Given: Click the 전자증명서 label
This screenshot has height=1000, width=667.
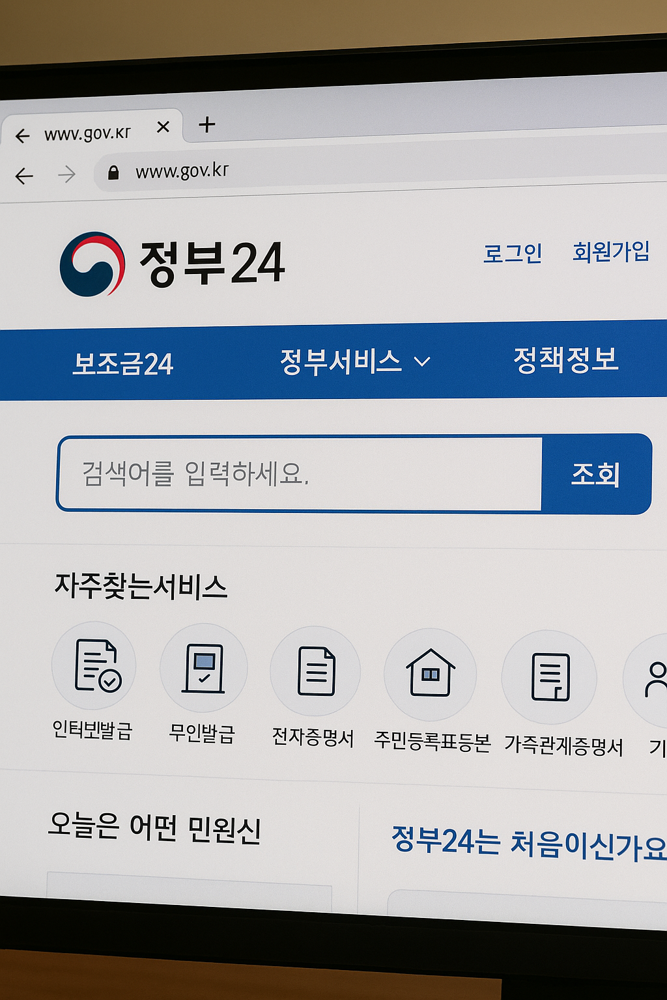Looking at the screenshot, I should coord(313,737).
